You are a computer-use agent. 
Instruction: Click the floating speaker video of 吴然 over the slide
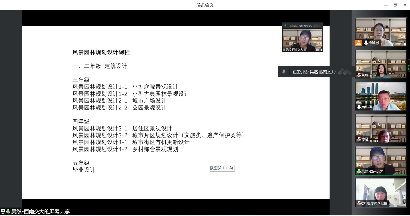(302, 38)
